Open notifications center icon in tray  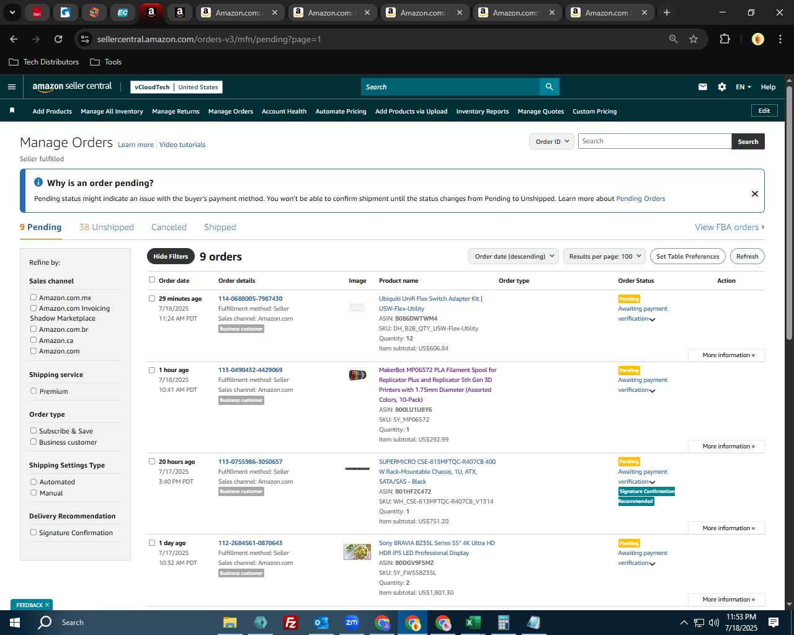774,623
